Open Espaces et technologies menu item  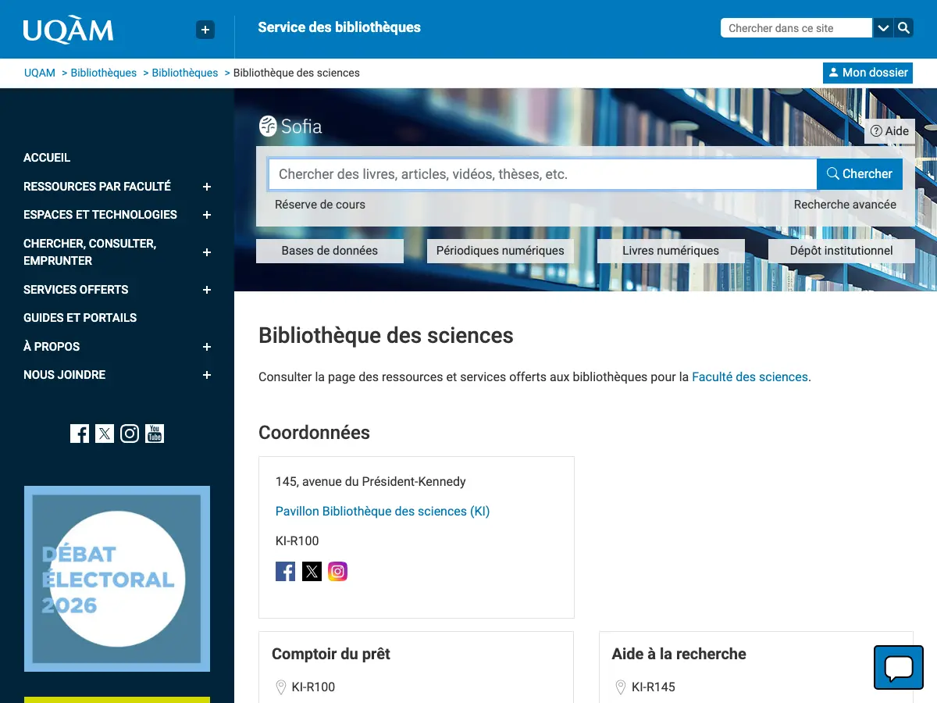(100, 215)
